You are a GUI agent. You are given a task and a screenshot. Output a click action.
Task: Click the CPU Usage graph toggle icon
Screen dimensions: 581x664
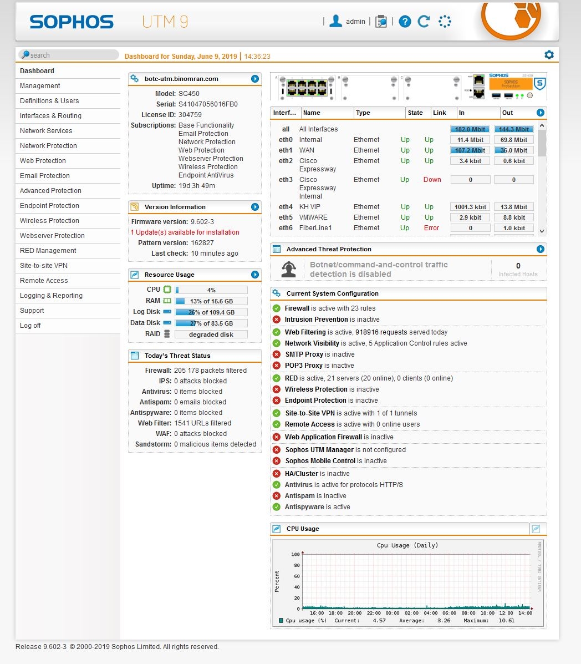(x=536, y=529)
